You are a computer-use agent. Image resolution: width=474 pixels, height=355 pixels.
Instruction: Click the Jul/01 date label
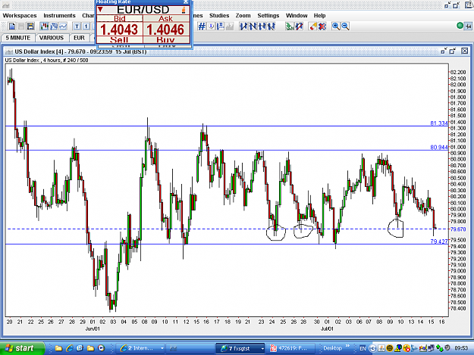coord(327,329)
